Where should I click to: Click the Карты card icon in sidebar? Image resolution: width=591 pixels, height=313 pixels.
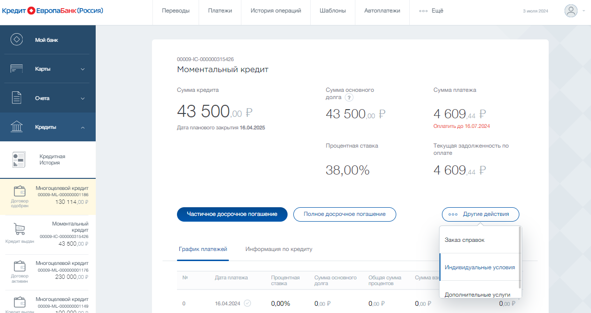click(x=17, y=69)
